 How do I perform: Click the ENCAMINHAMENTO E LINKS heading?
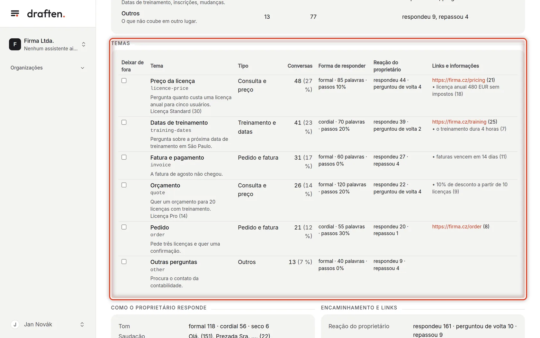(359, 308)
